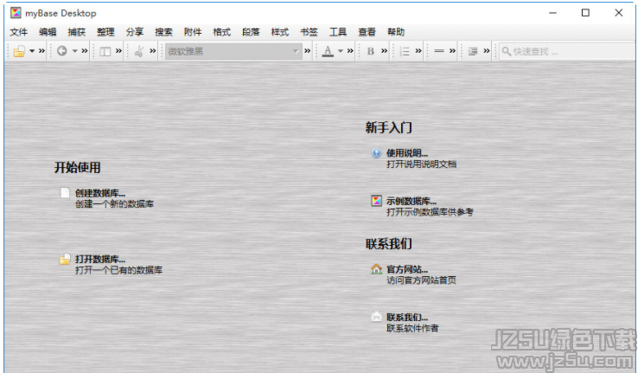Open the 帮助 menu
Screen dimensions: 638x373
click(396, 32)
